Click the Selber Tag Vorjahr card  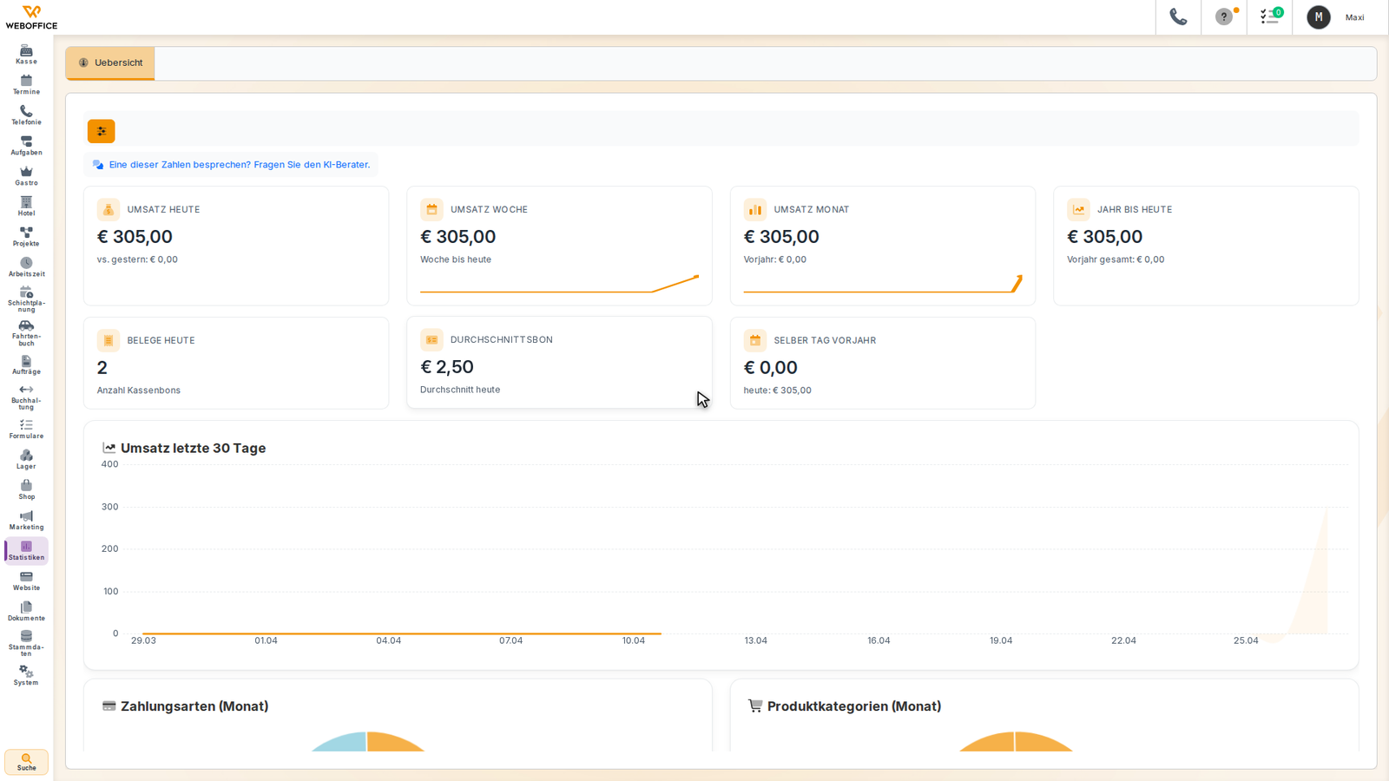[x=883, y=363]
